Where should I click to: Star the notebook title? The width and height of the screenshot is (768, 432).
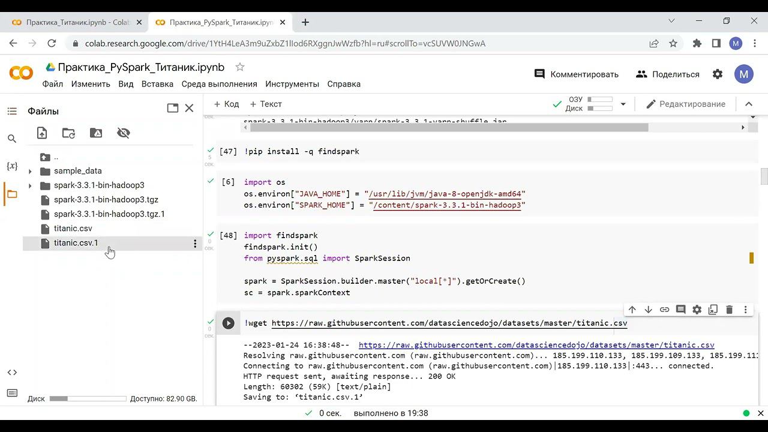pos(240,67)
